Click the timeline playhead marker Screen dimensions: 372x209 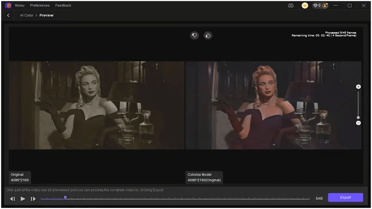point(65,197)
